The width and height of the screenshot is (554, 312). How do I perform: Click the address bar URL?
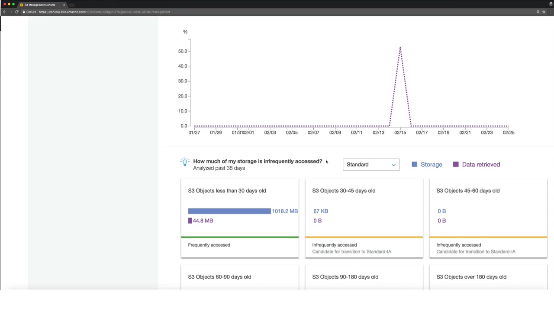tap(104, 12)
